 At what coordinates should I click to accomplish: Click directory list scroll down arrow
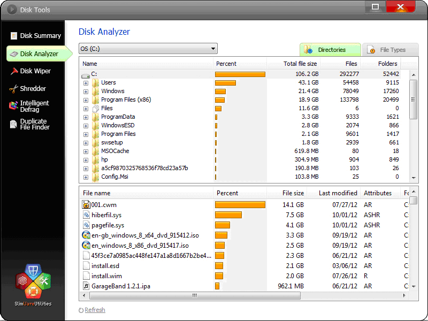414,178
